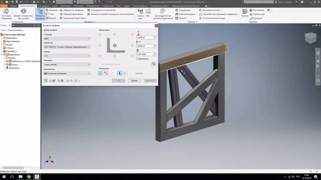Select the between-two-points placement mode icon
The image size is (321, 180).
coord(106,73)
